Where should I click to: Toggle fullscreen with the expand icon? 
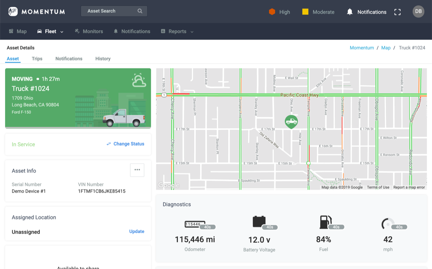(x=398, y=12)
